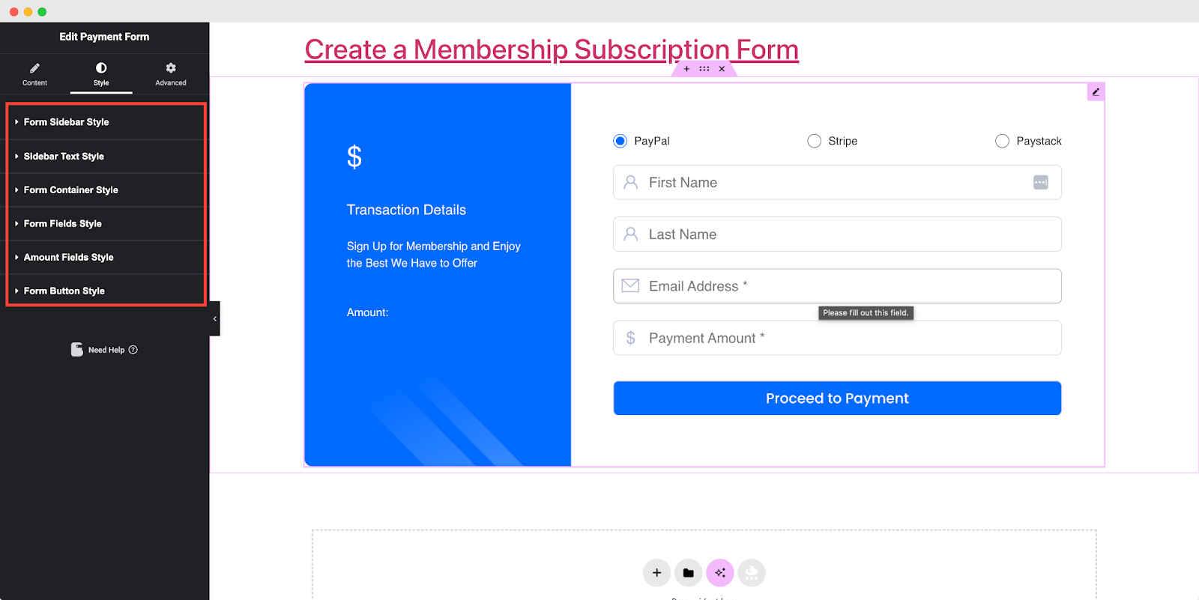Click the edit pencil icon on the form widget

pos(1095,91)
